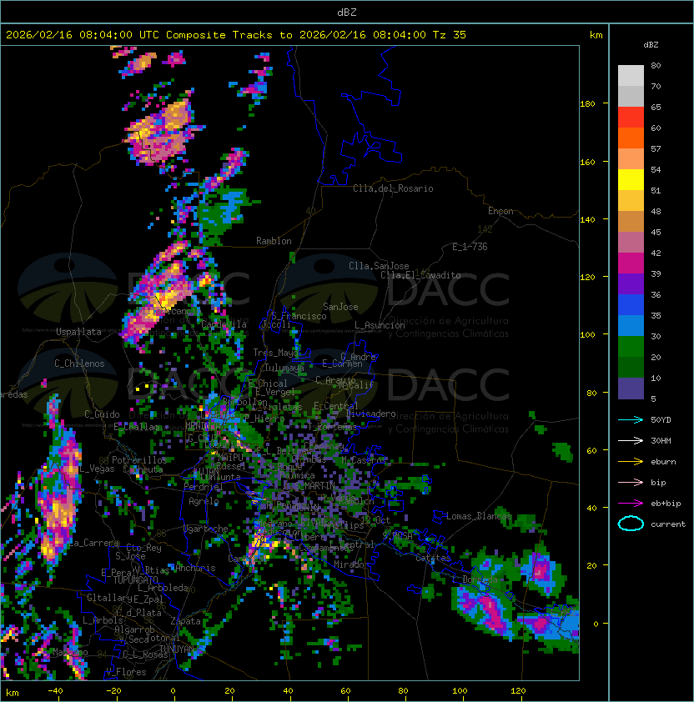Select the slate 5-10 dBZ swatch
Viewport: 694px width, 702px height.
pos(631,389)
